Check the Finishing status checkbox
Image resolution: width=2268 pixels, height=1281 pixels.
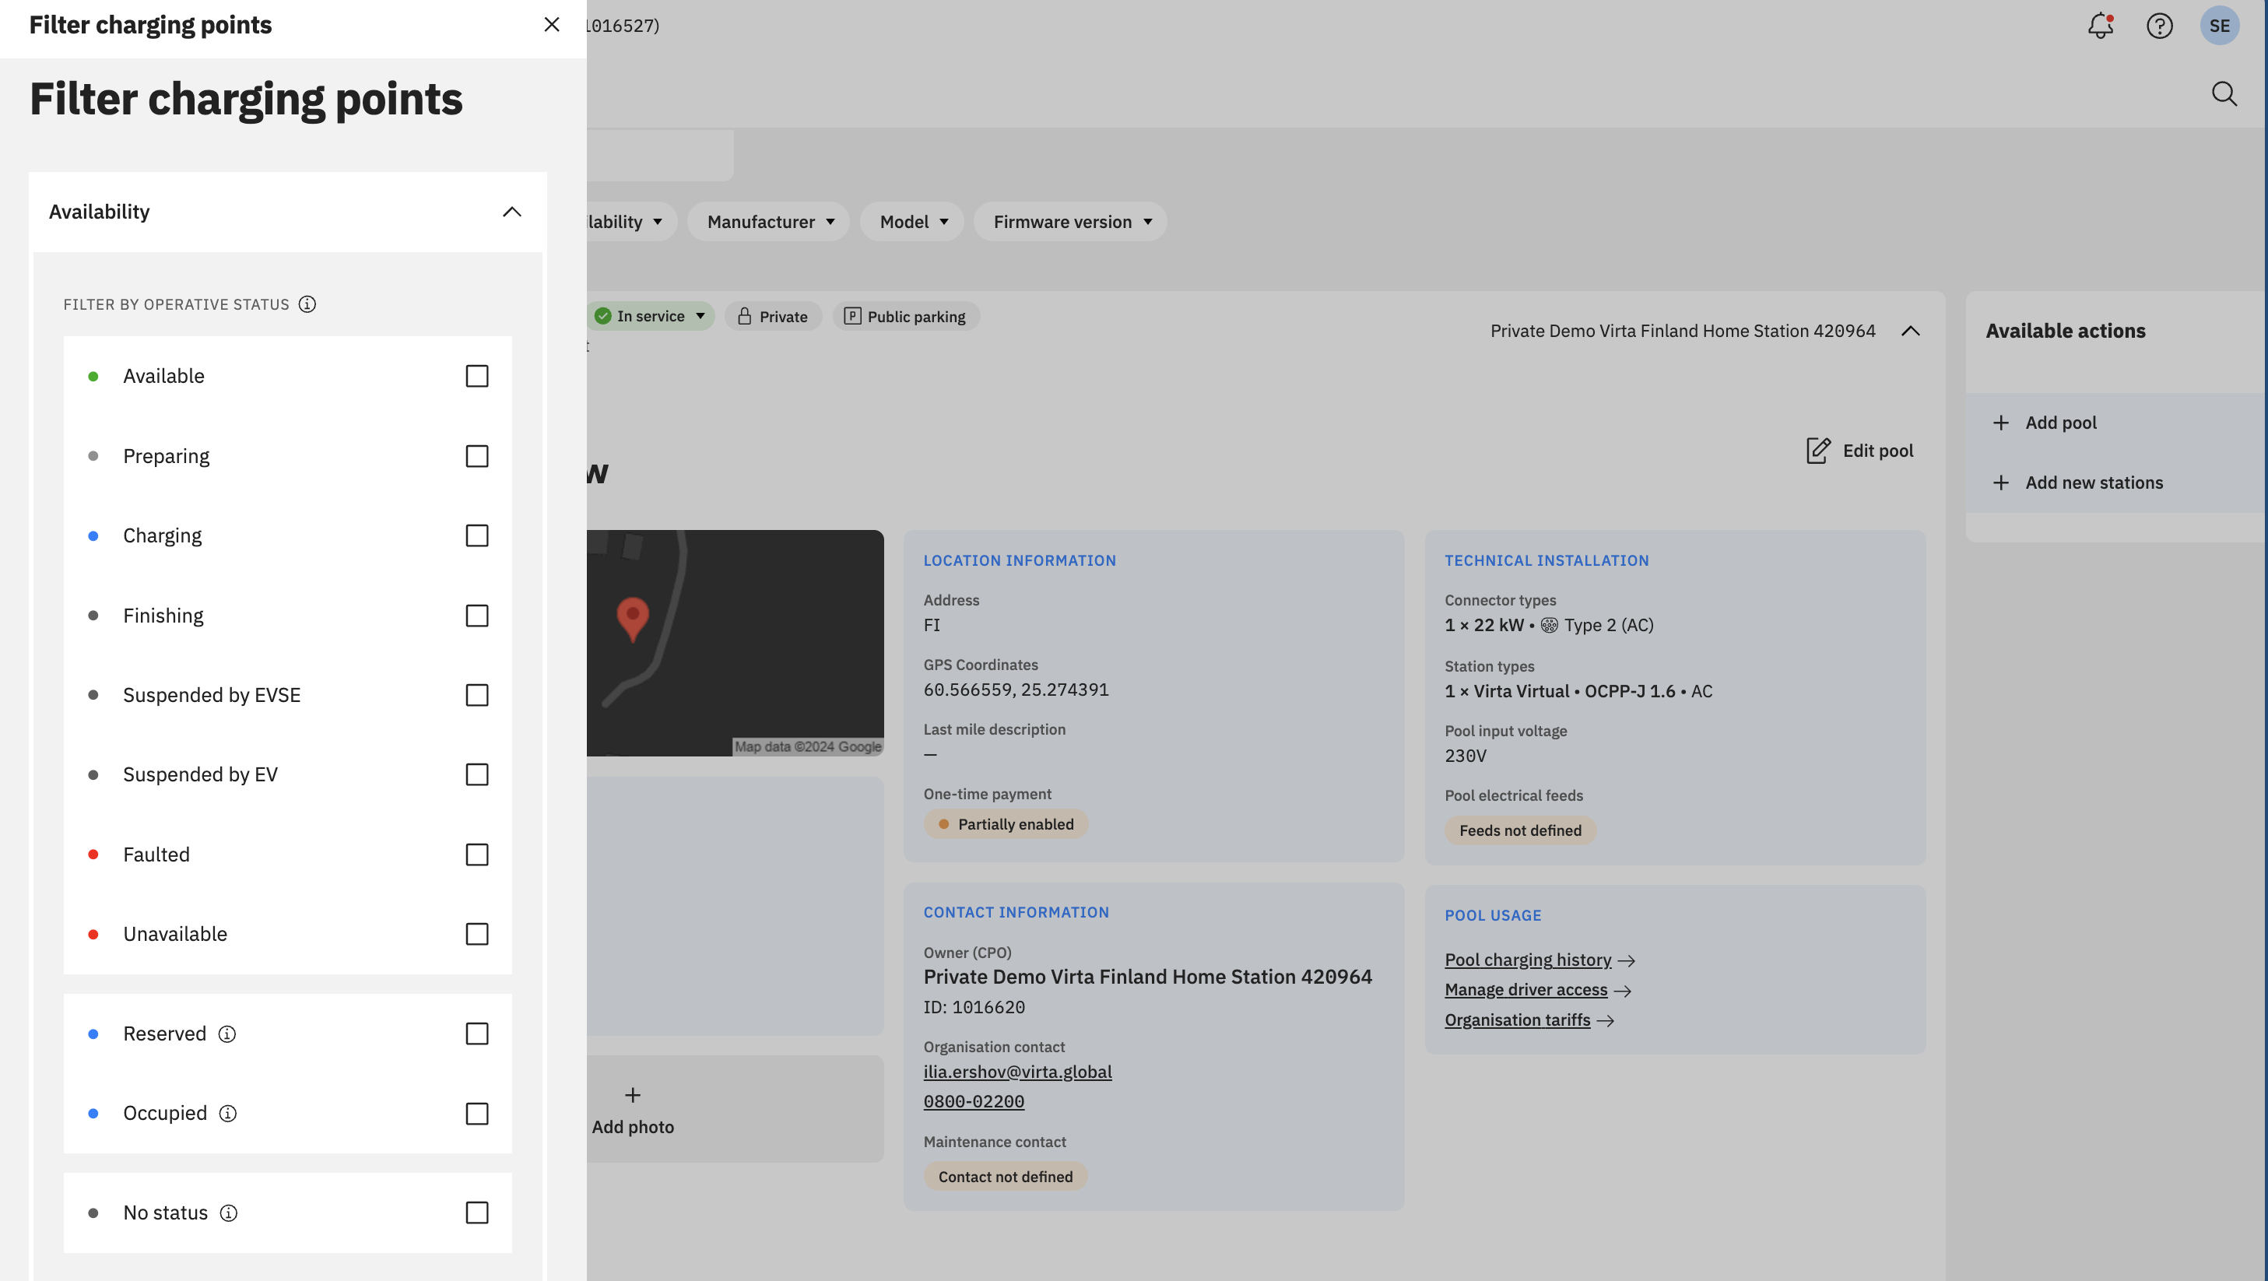476,616
